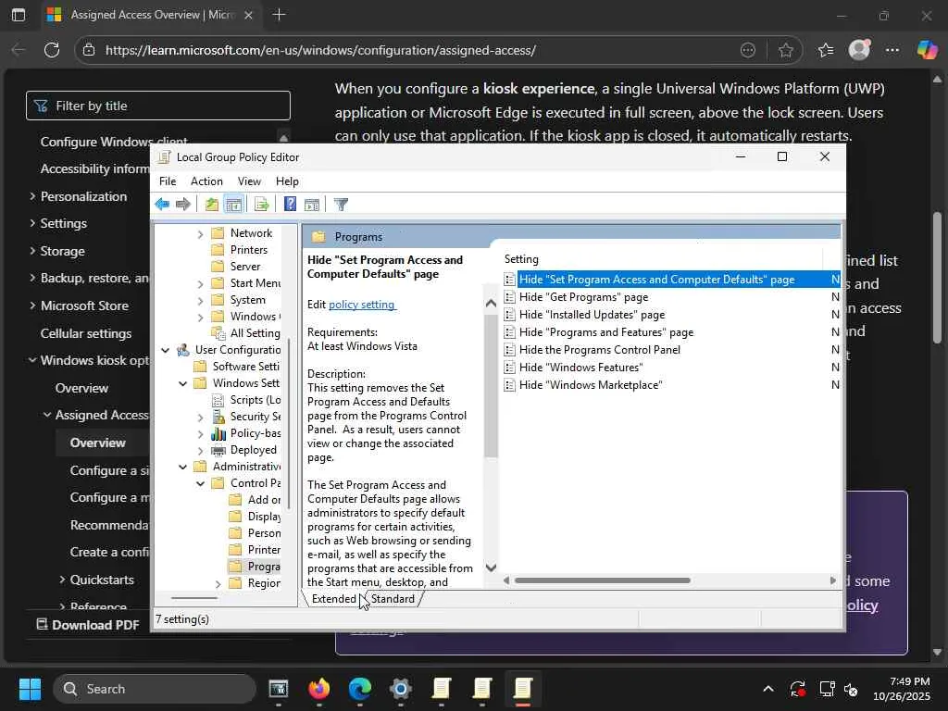
Task: Switch to the Extended tab
Action: (x=333, y=599)
